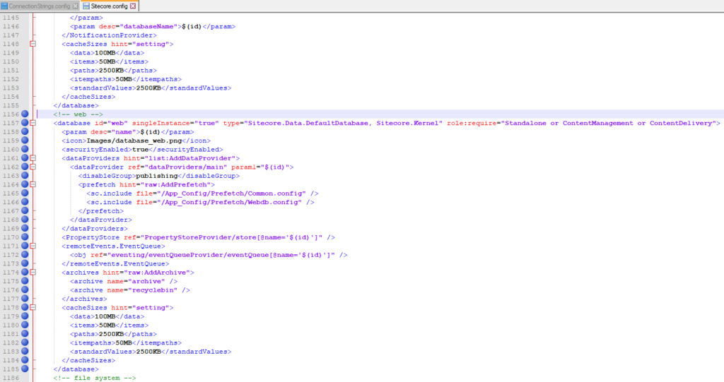Switch to the ConnectionStrings.config tab
724x382 pixels.
click(x=40, y=6)
